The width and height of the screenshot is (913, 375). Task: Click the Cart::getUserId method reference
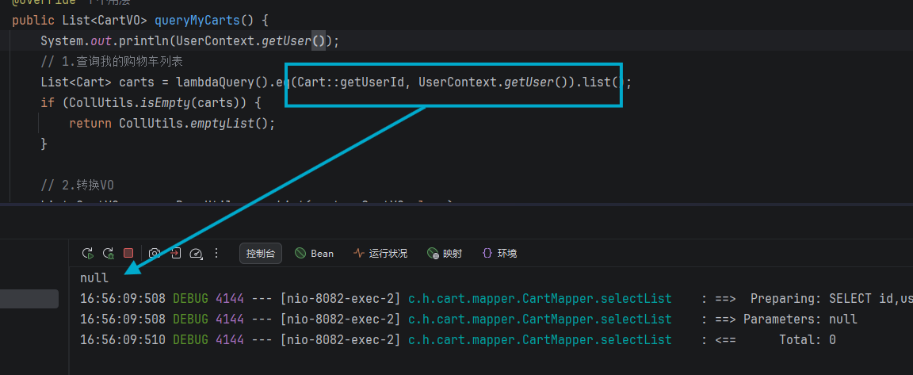point(350,82)
